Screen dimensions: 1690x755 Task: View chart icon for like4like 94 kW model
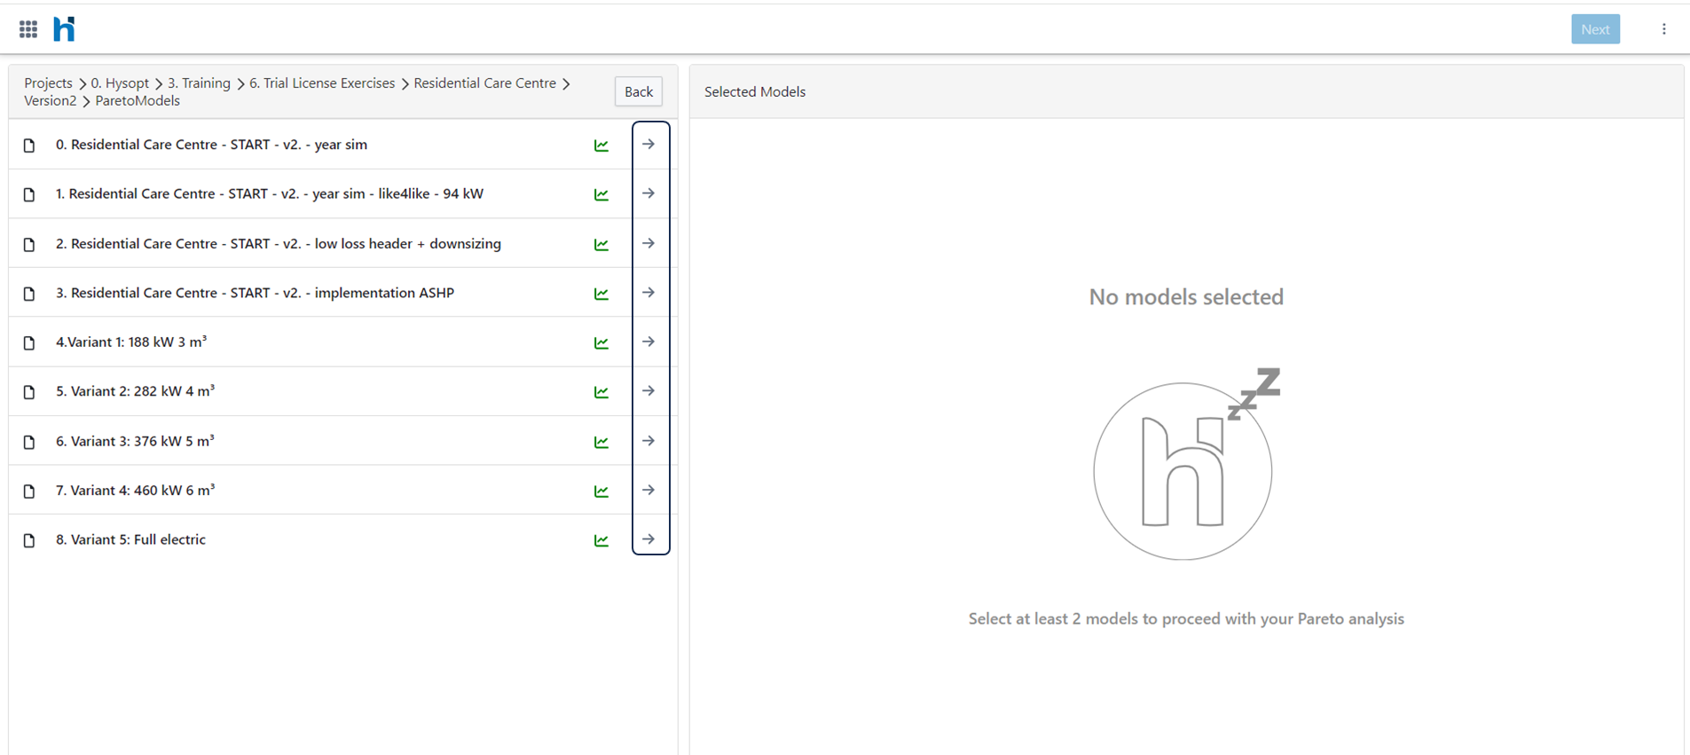click(601, 194)
